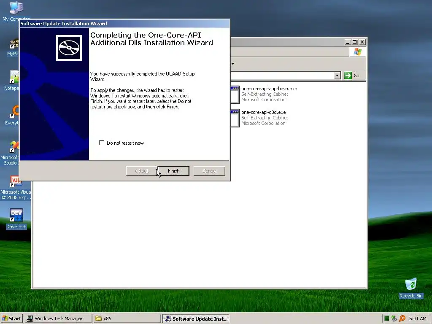Open Microsoft Visual J# 2005 Express shortcut
The height and width of the screenshot is (324, 432).
(x=16, y=188)
